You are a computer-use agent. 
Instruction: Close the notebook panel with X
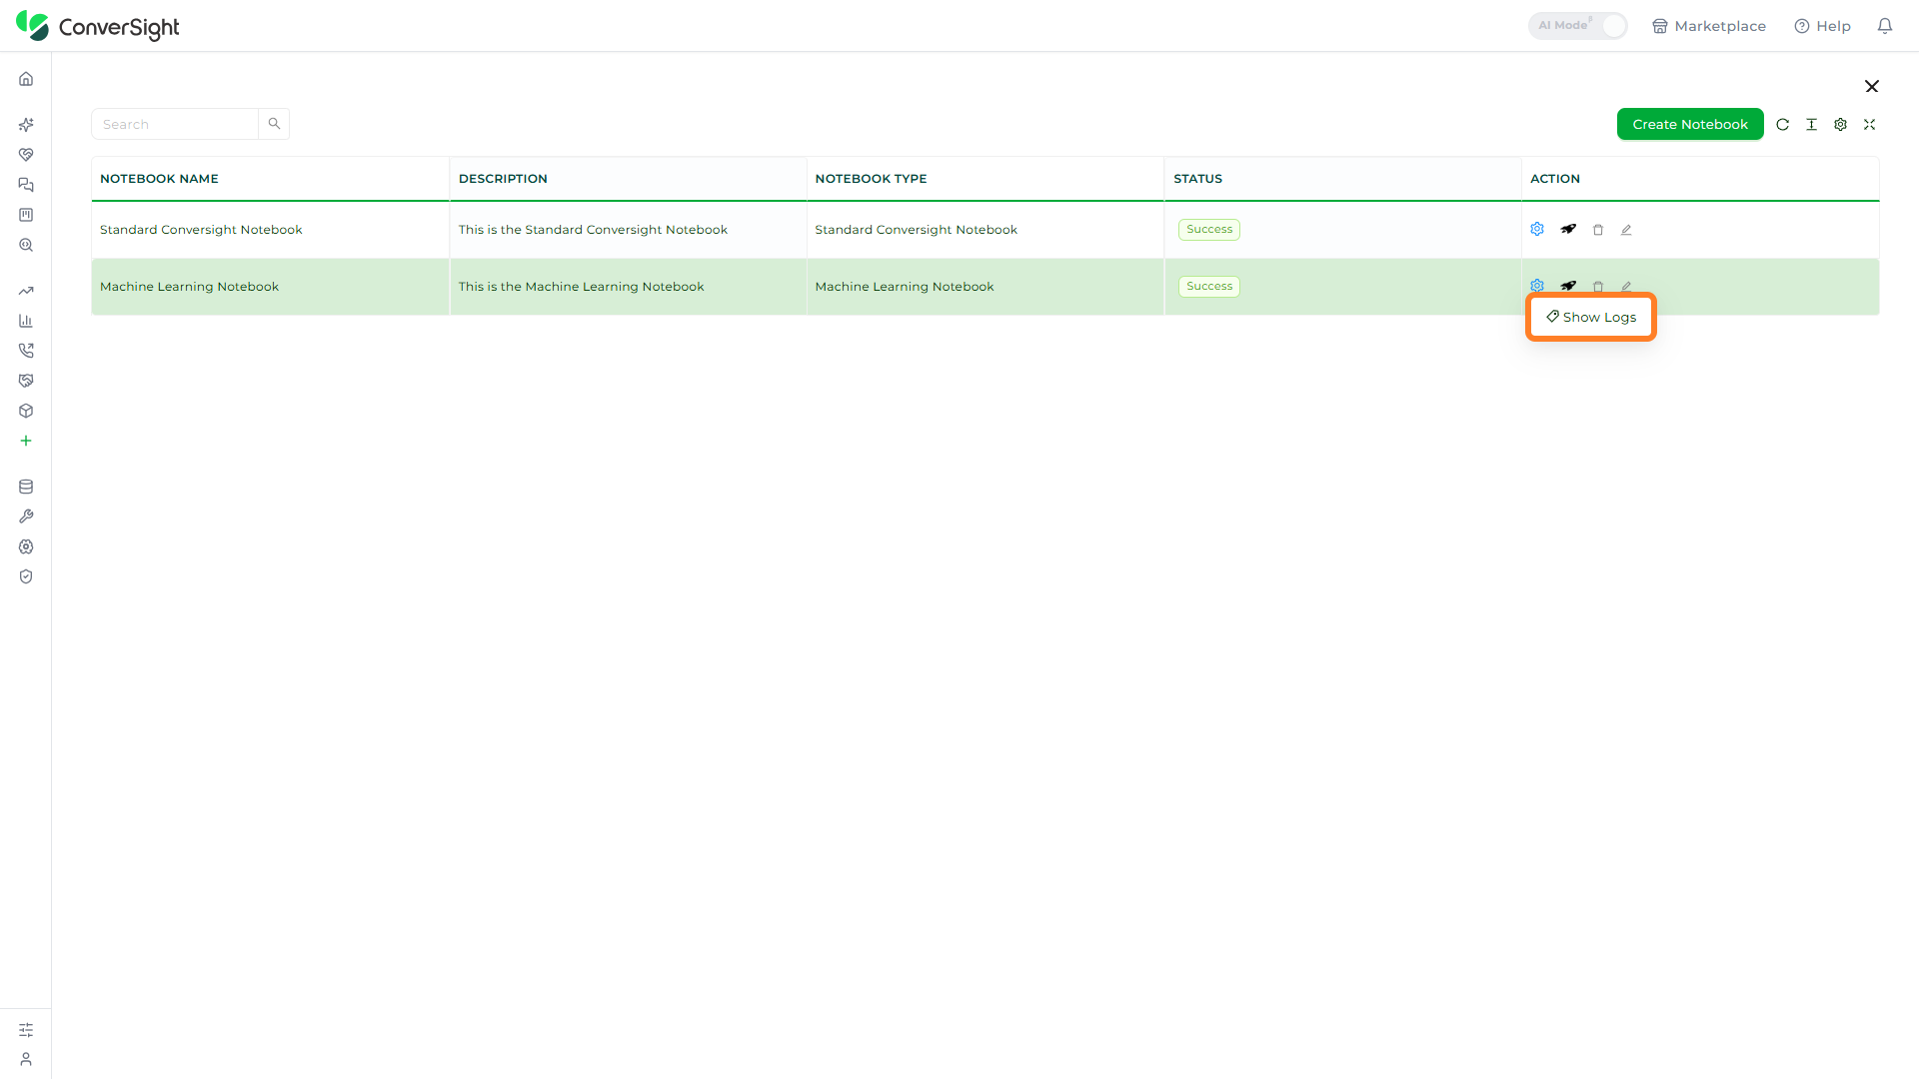1872,86
